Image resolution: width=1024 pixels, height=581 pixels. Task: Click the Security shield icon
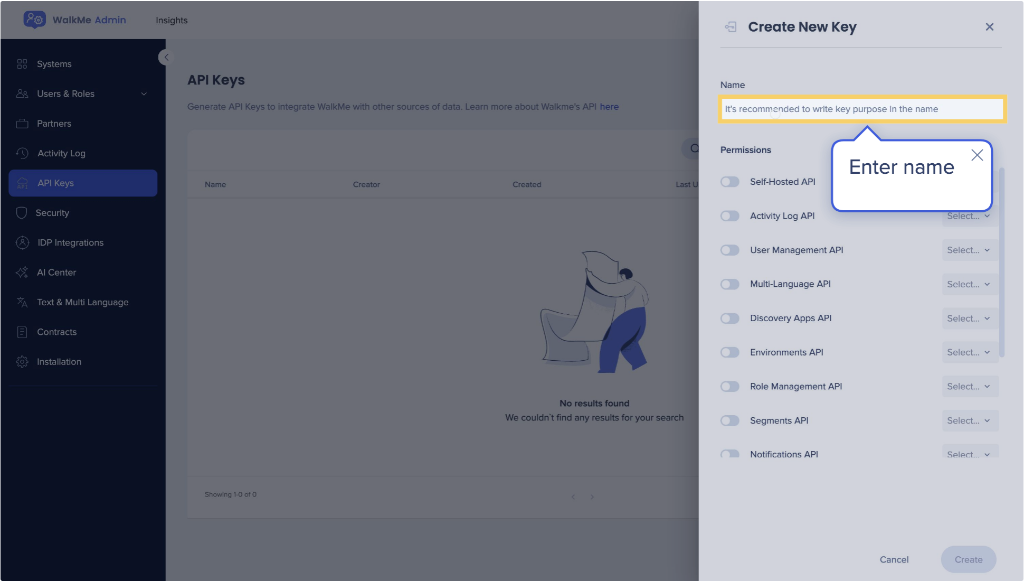[x=22, y=213]
